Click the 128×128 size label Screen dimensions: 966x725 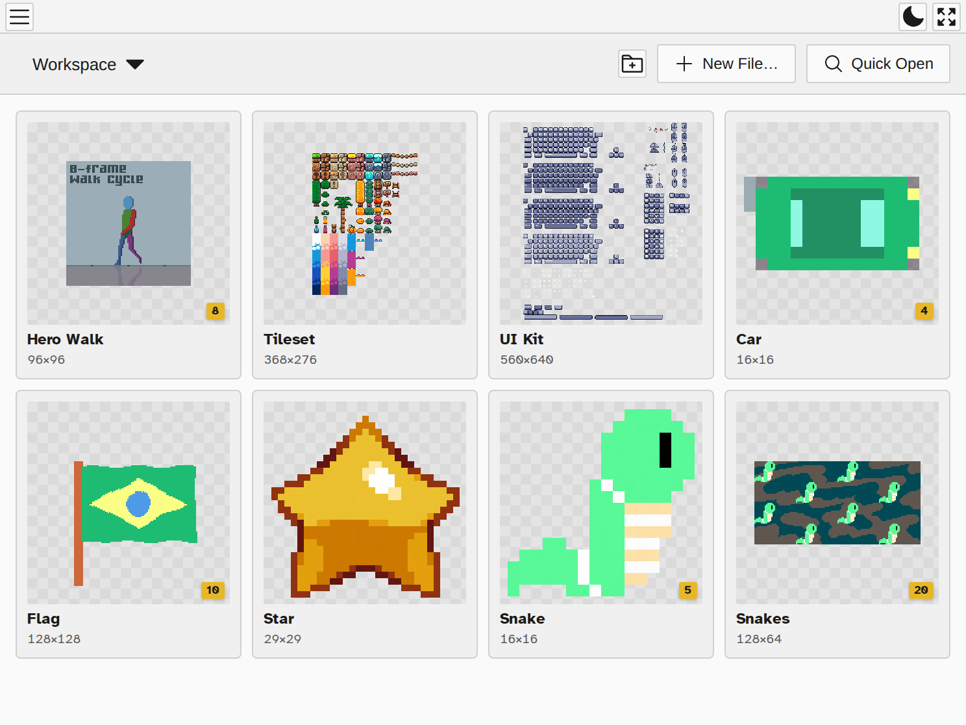pyautogui.click(x=54, y=639)
